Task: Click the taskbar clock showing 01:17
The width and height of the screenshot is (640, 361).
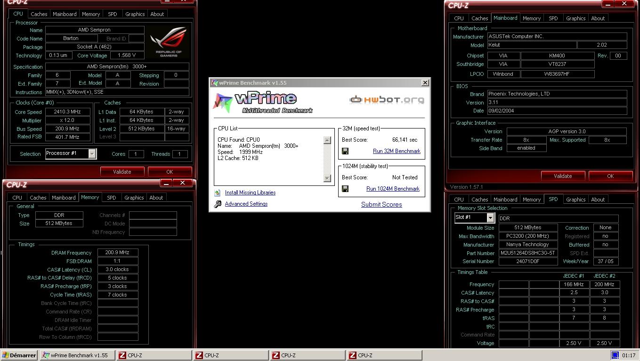Action: pos(628,355)
